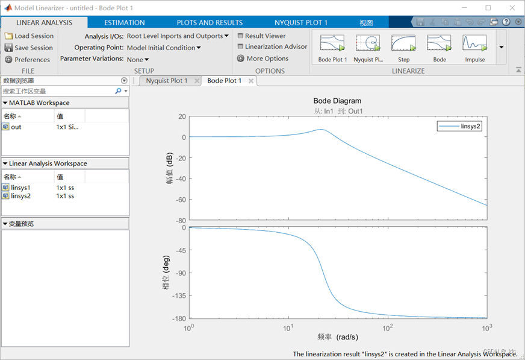This screenshot has width=525, height=360.
Task: Click the paste icon in quick access toolbar
Action: (x=457, y=22)
